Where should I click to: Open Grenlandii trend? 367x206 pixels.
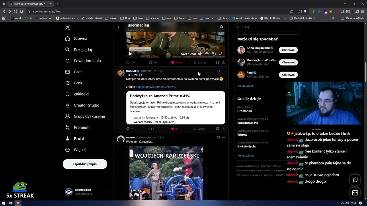(x=245, y=111)
